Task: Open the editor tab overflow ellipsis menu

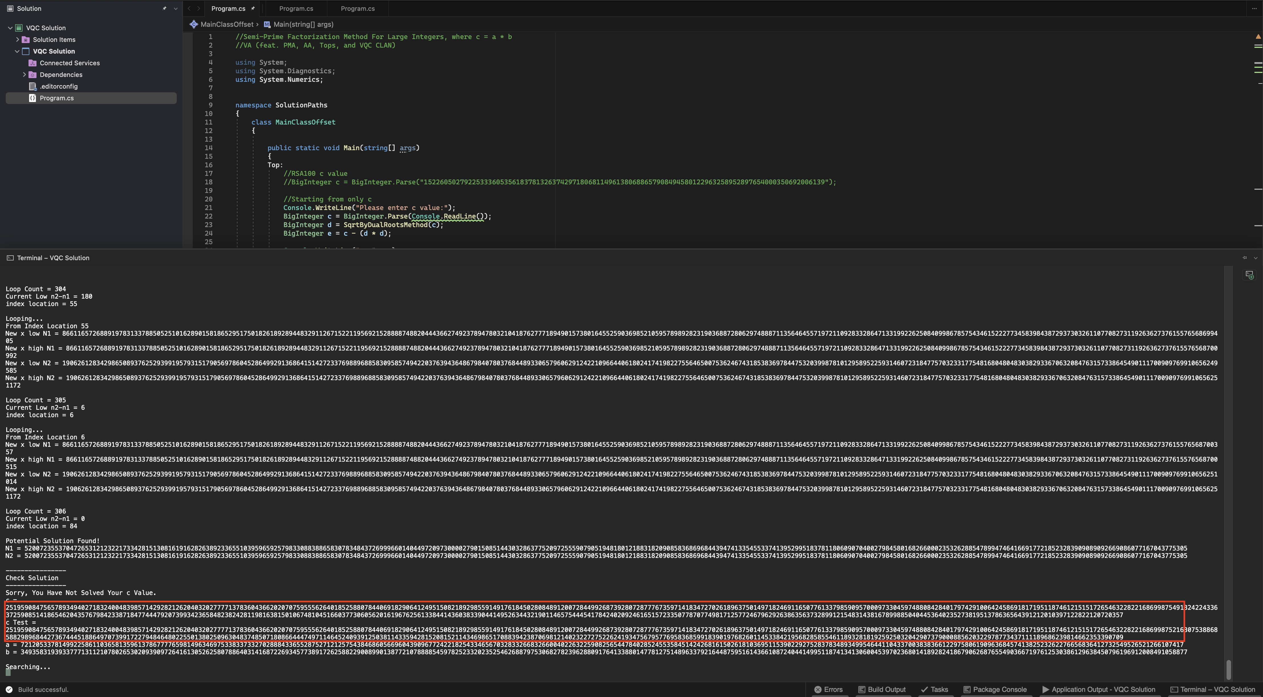Action: (1254, 8)
